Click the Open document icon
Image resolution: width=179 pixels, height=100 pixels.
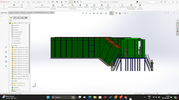pos(53,2)
